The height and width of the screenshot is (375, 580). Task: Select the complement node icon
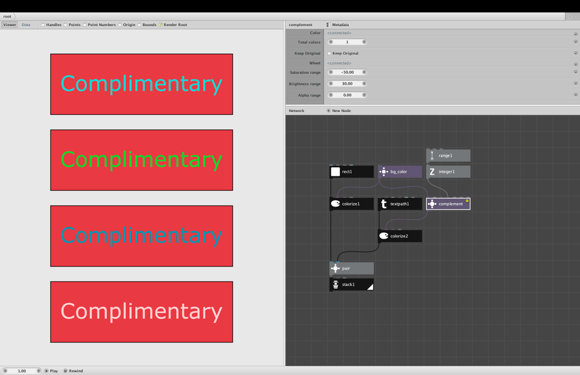tap(432, 204)
